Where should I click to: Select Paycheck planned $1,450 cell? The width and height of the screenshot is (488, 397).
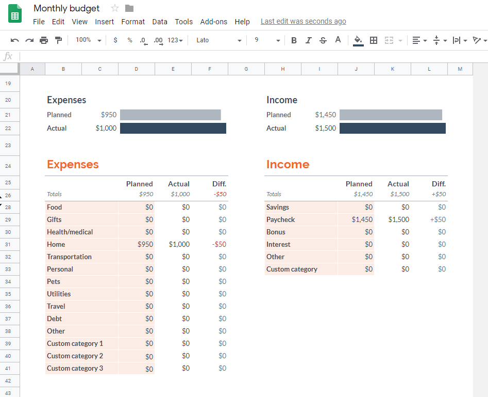356,219
